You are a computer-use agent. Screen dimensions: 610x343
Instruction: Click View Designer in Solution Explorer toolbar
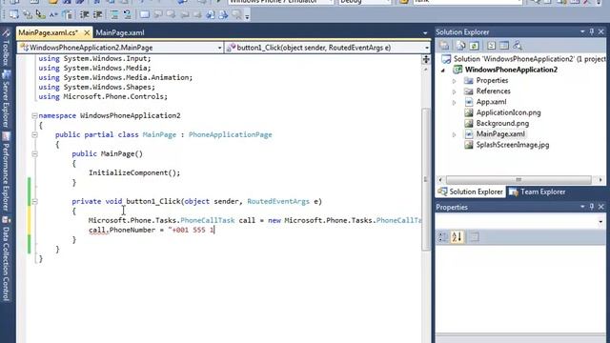click(x=504, y=46)
